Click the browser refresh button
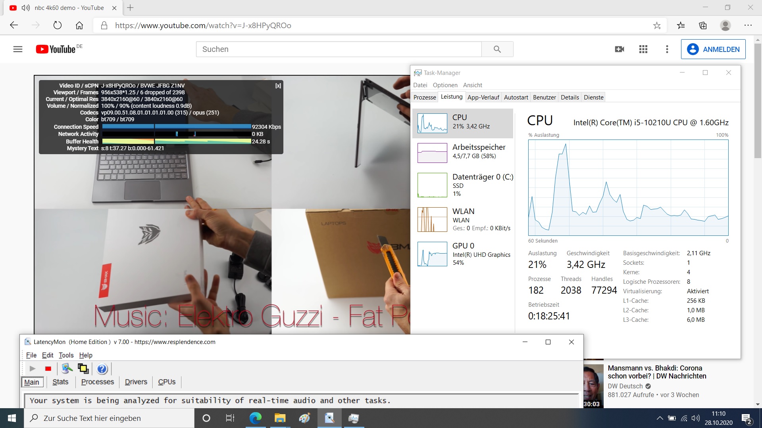Viewport: 762px width, 428px height. [58, 25]
